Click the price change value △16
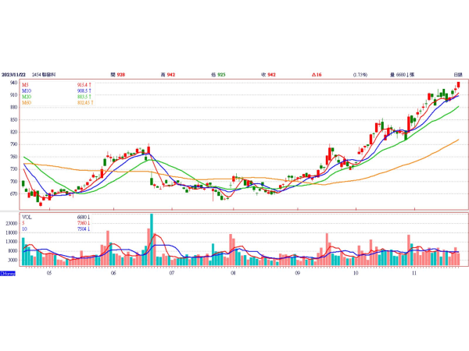The height and width of the screenshot is (351, 469). coord(317,74)
